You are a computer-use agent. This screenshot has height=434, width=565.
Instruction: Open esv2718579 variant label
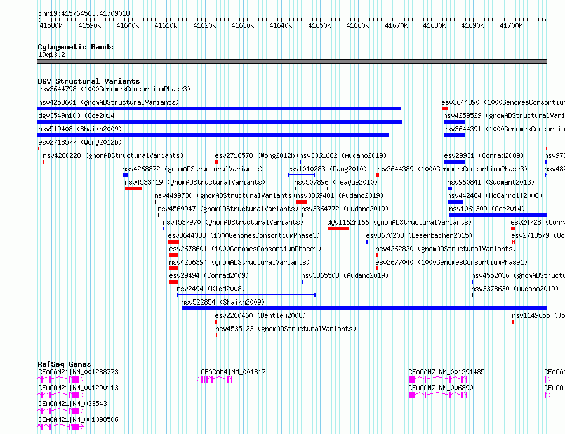tap(538, 235)
